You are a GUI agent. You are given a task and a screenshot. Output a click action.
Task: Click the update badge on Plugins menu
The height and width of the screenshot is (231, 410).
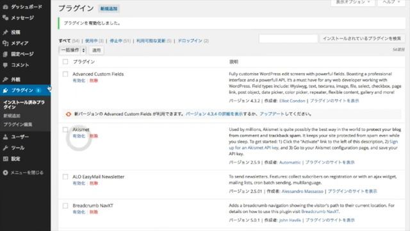(x=38, y=90)
